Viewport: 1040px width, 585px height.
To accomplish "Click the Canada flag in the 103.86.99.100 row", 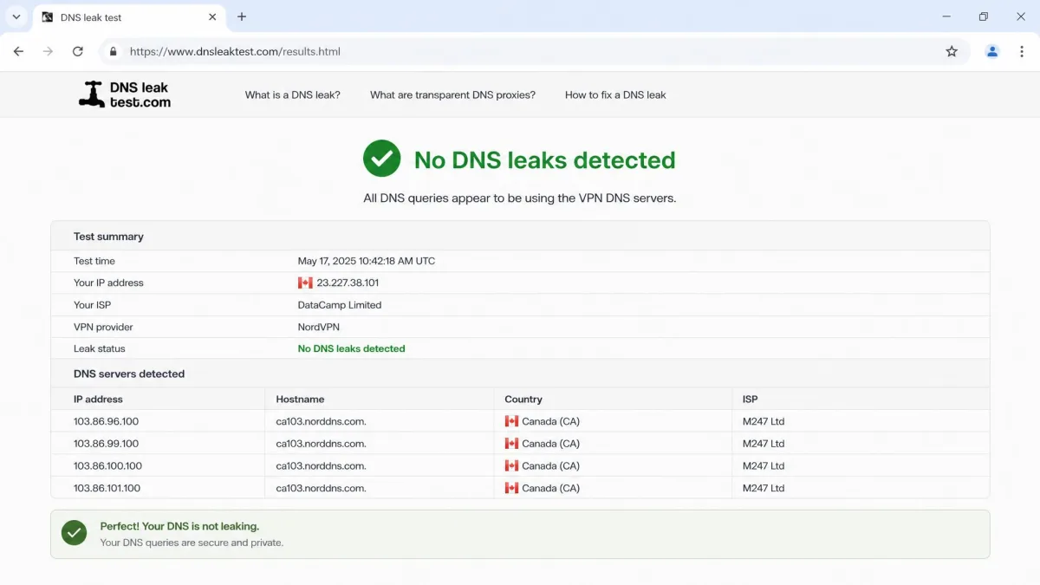I will pyautogui.click(x=511, y=444).
